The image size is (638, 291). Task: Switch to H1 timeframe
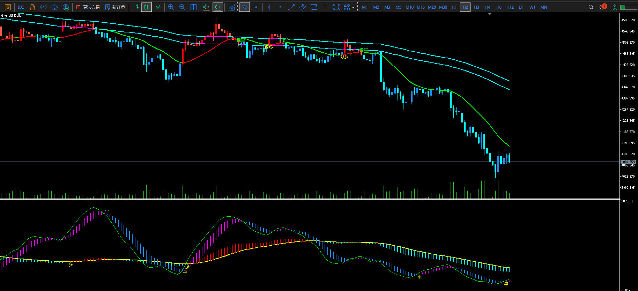coord(454,7)
